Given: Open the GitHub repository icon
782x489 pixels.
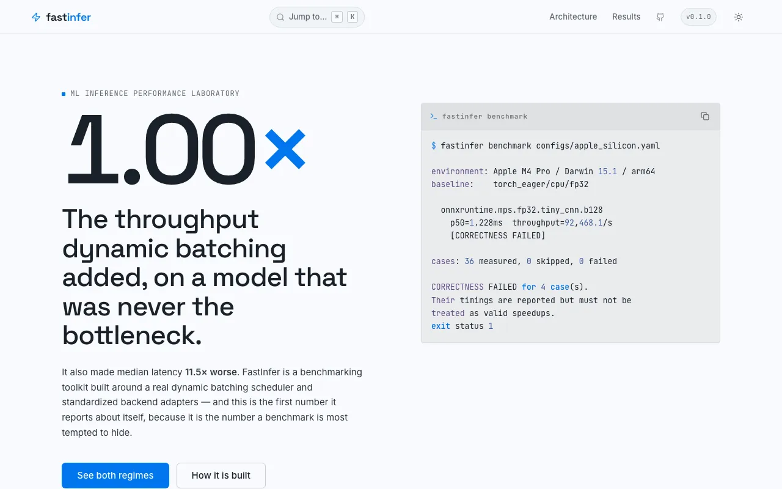Looking at the screenshot, I should coord(660,17).
